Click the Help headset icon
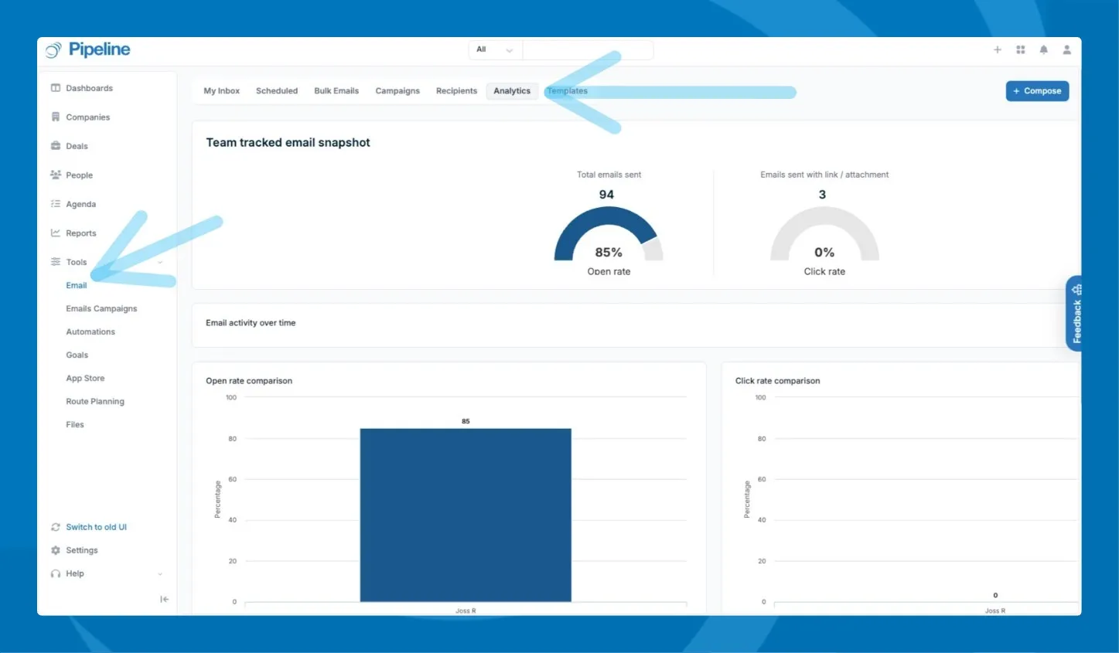 pos(56,573)
